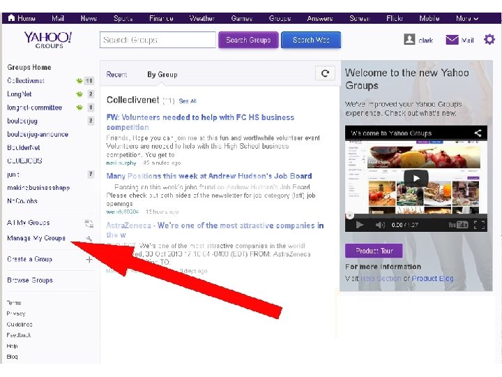Open FW: Volunteers needed message
The height and width of the screenshot is (377, 502).
point(200,122)
